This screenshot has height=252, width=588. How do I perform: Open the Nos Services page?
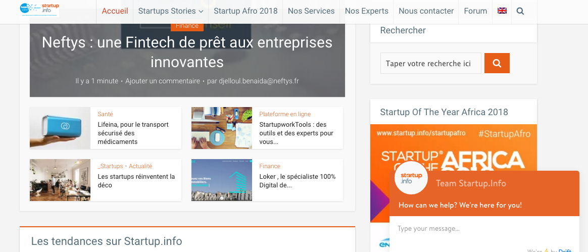(x=311, y=11)
